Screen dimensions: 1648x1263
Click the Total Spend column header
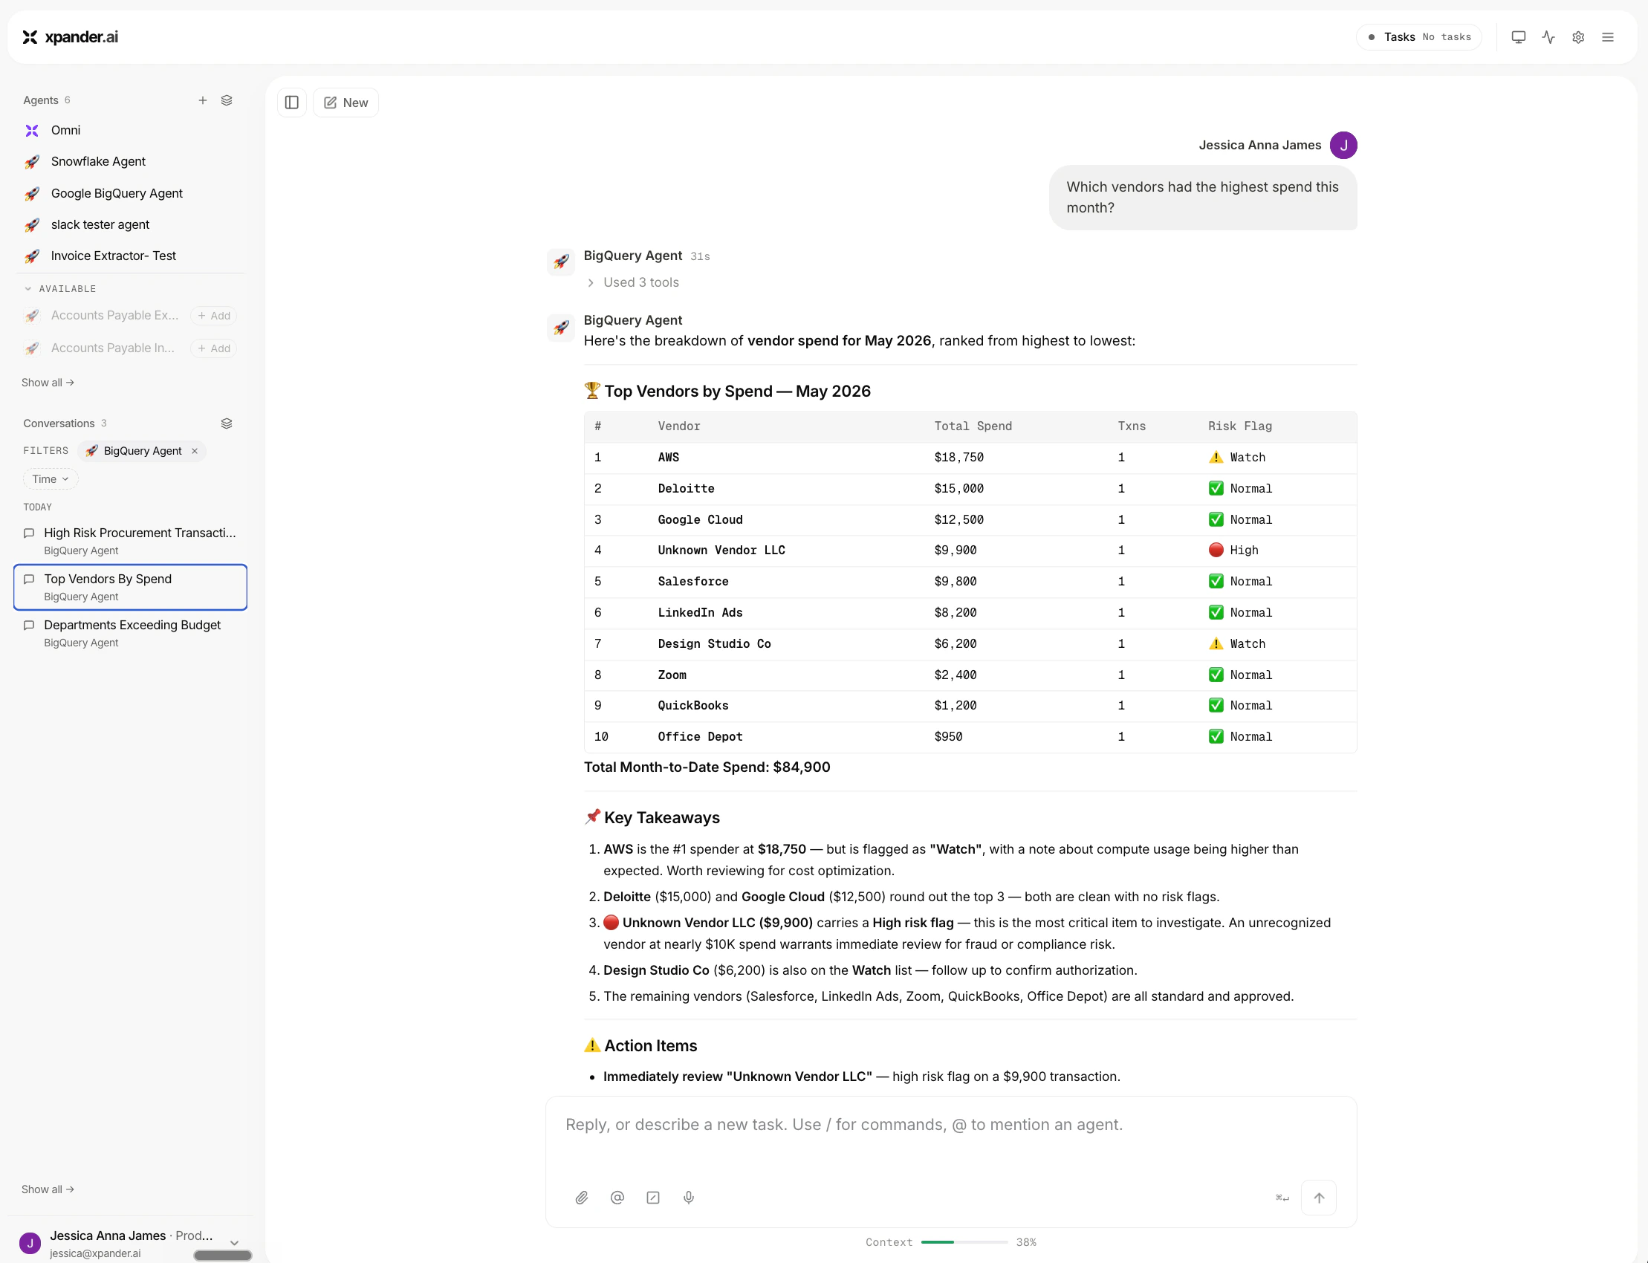pos(973,426)
